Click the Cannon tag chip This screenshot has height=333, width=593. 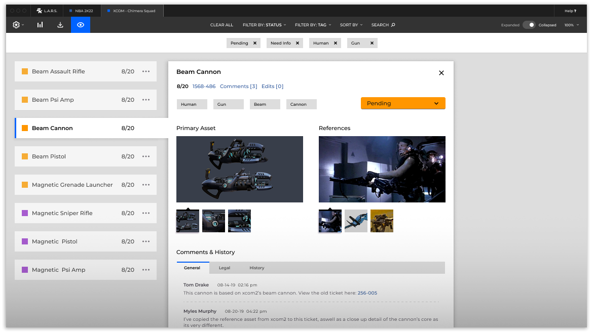coord(302,104)
